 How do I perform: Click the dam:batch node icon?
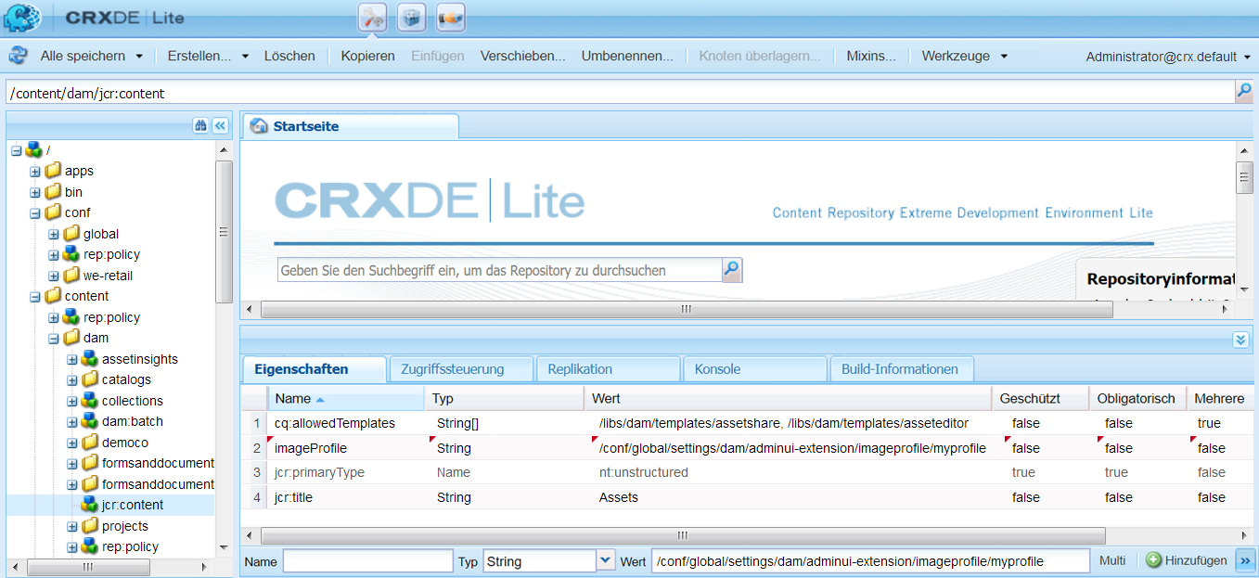(90, 421)
